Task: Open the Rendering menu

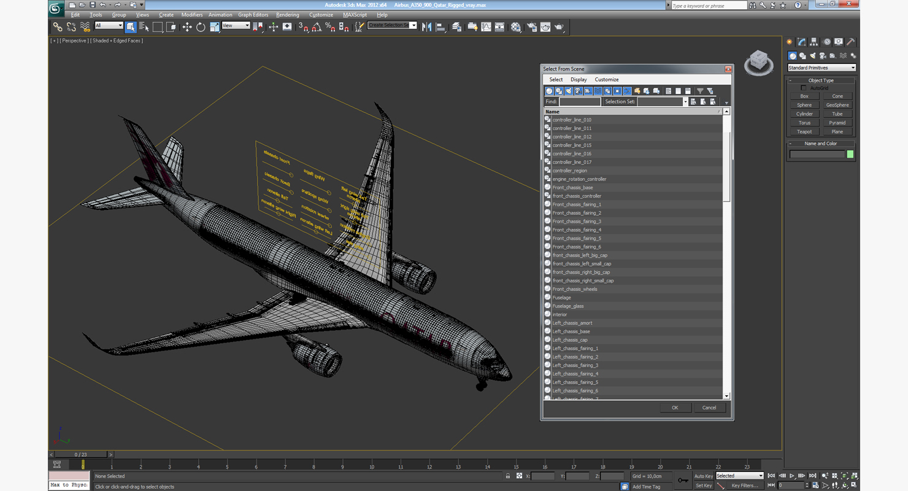Action: click(288, 15)
